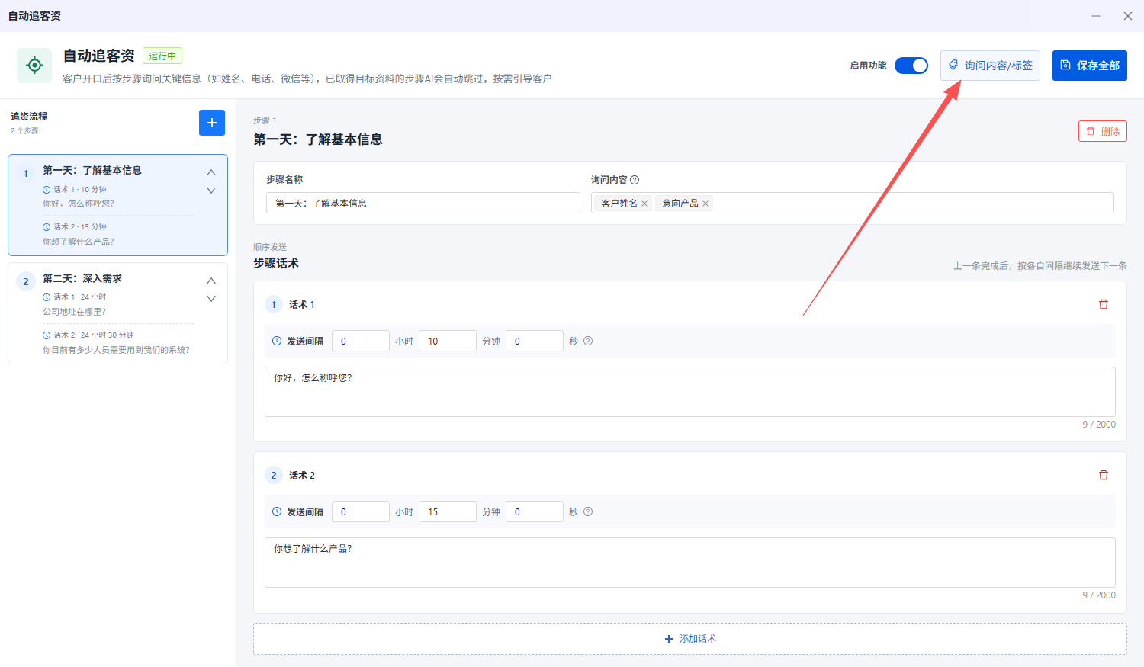Move step 第一天 down with its down chevron
Viewport: 1144px width, 667px height.
pyautogui.click(x=211, y=191)
